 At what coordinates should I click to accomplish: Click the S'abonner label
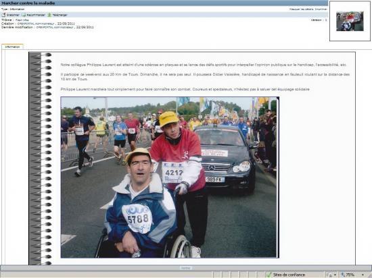coord(13,15)
